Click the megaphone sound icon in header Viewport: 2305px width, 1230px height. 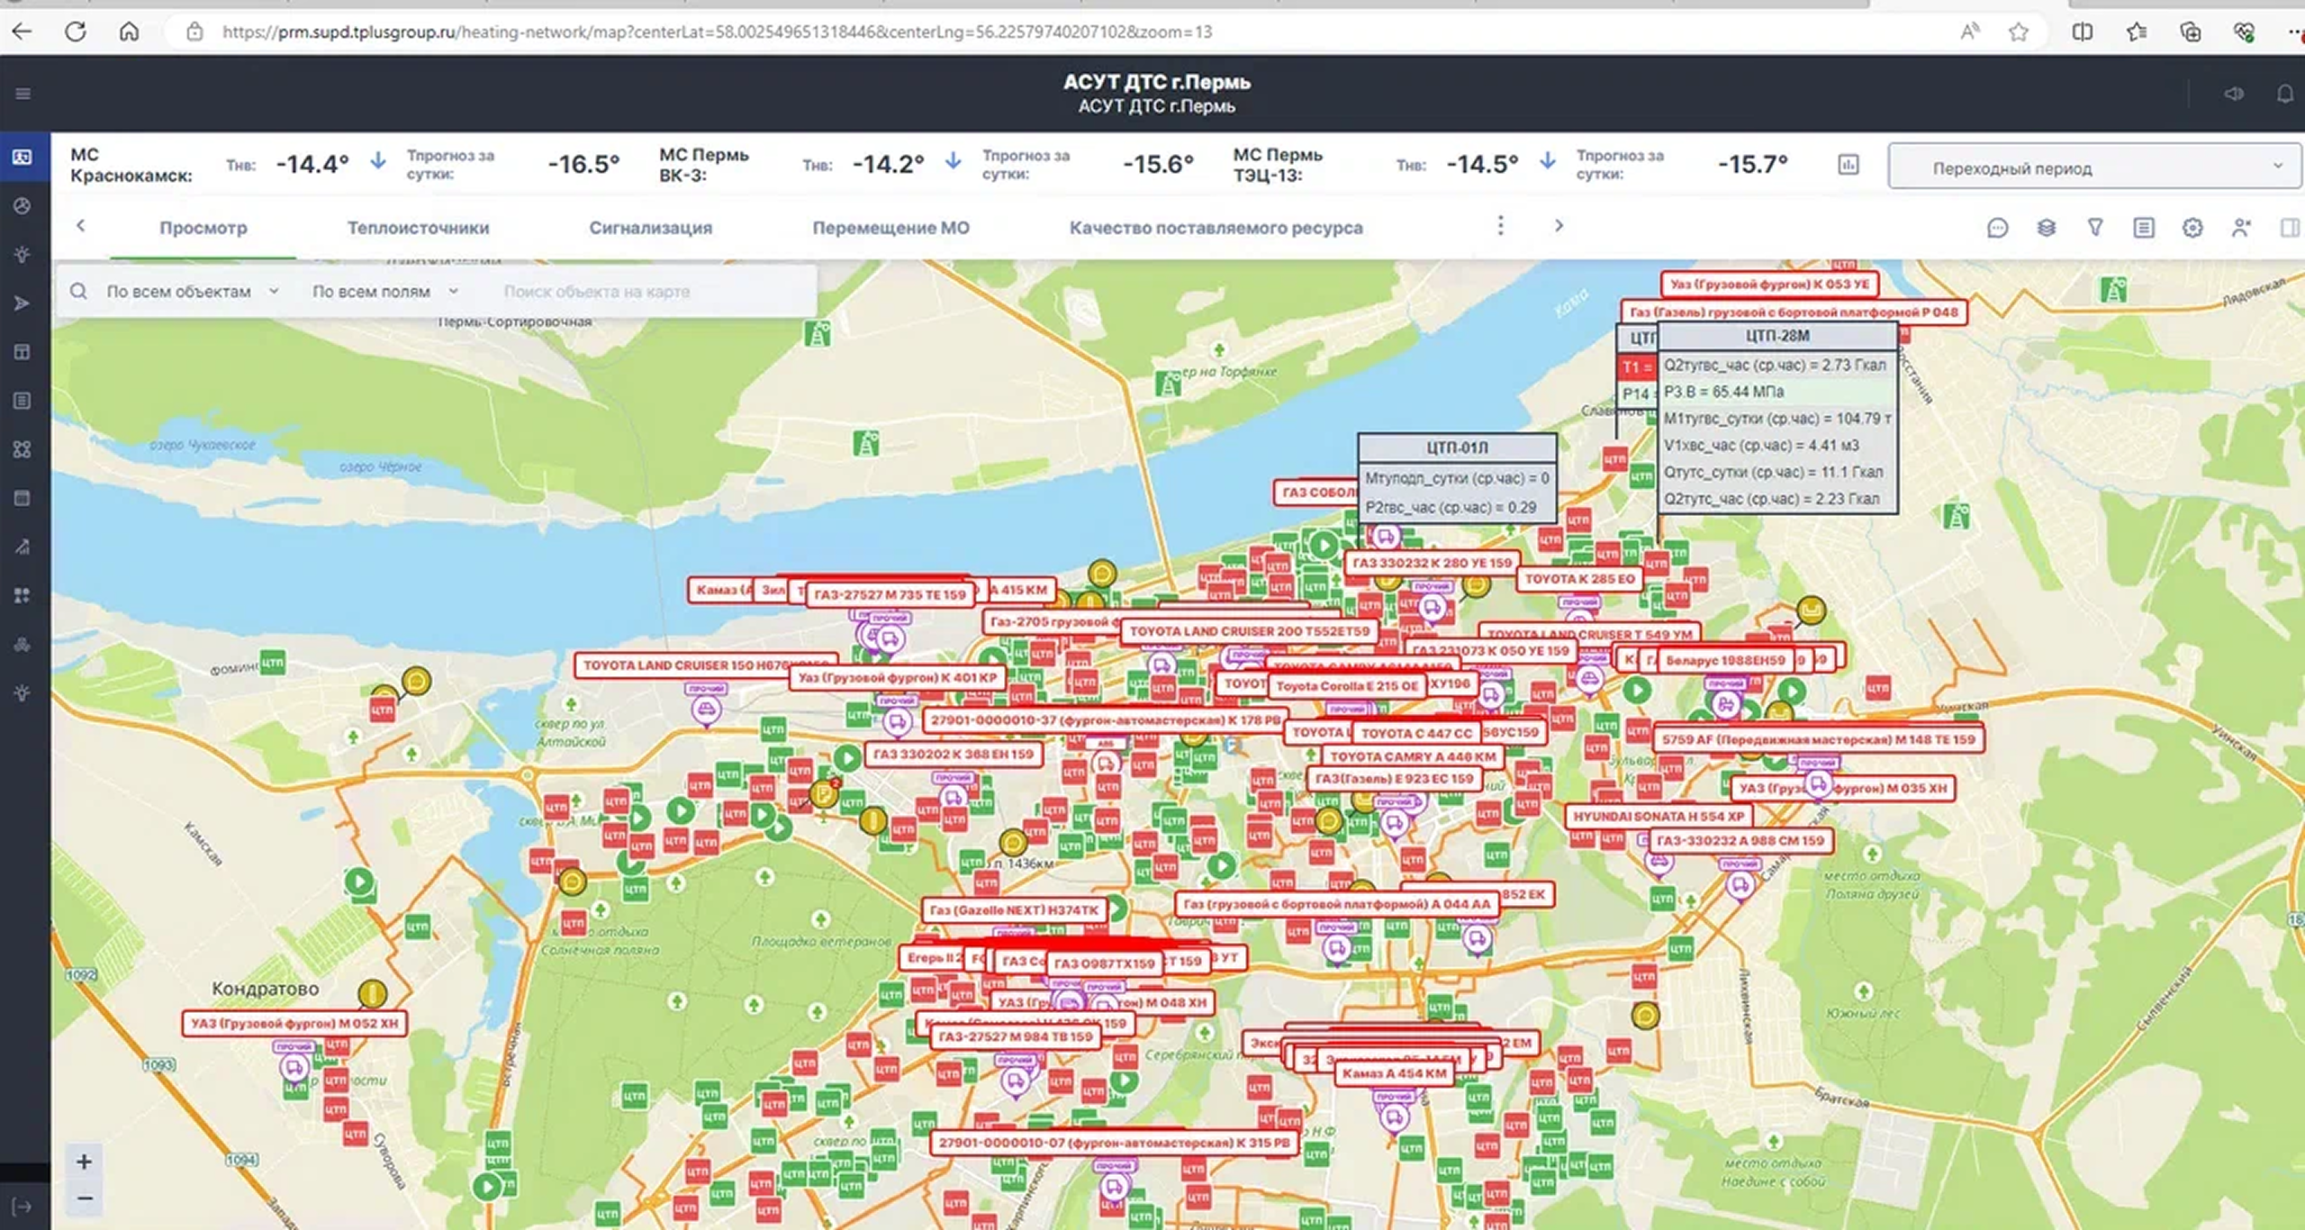point(2234,94)
